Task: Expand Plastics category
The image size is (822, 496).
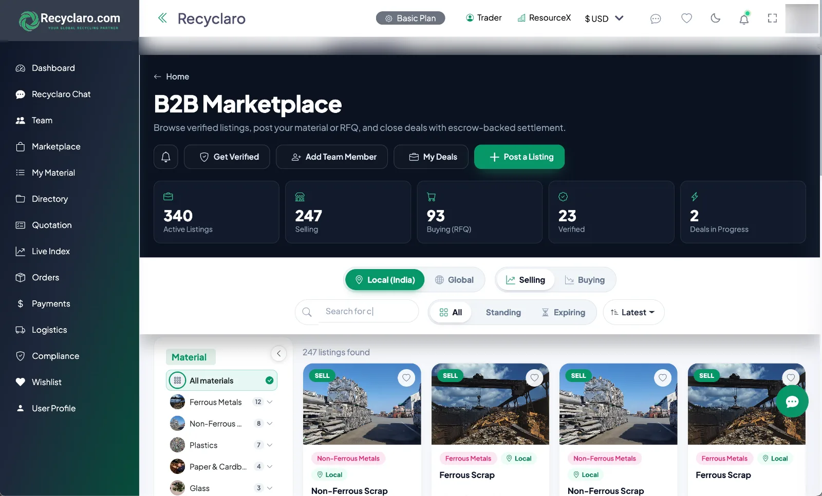Action: pos(270,445)
